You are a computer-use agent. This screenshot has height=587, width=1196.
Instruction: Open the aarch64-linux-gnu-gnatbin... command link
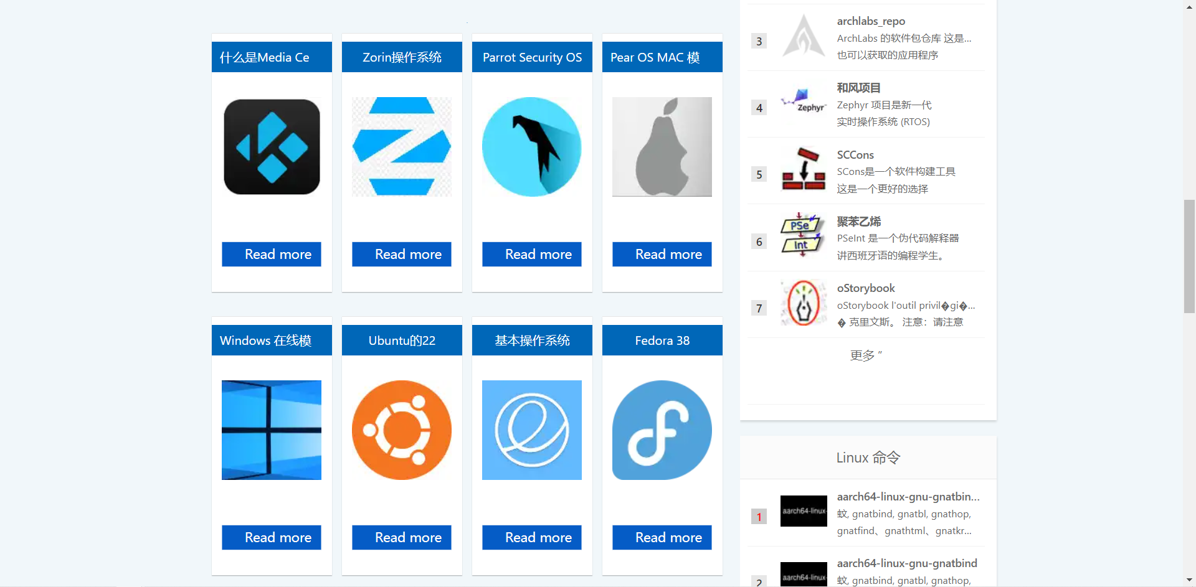908,497
